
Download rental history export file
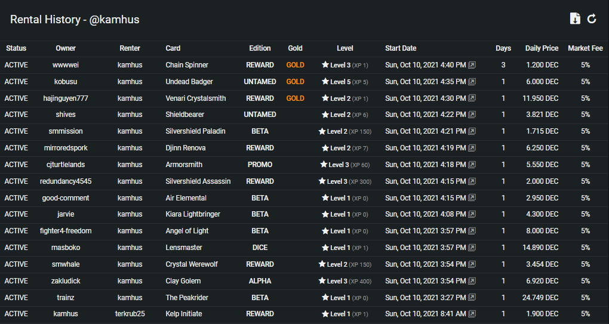pyautogui.click(x=575, y=18)
